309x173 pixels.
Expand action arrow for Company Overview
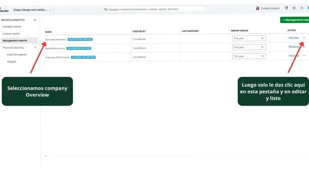pos(304,38)
